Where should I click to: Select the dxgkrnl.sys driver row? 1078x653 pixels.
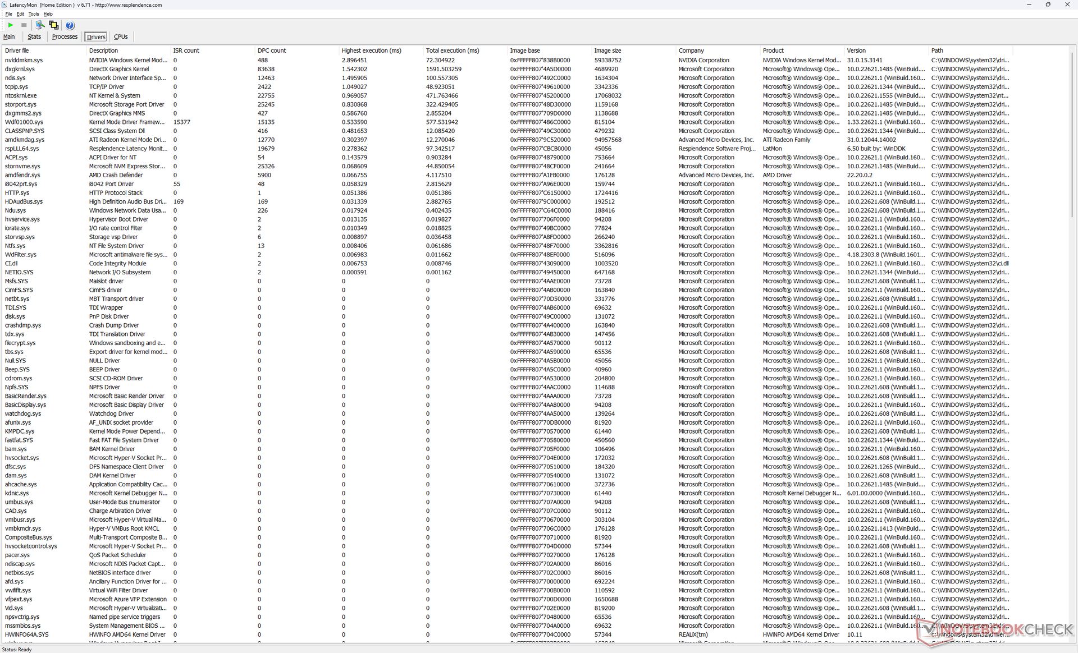pos(507,69)
